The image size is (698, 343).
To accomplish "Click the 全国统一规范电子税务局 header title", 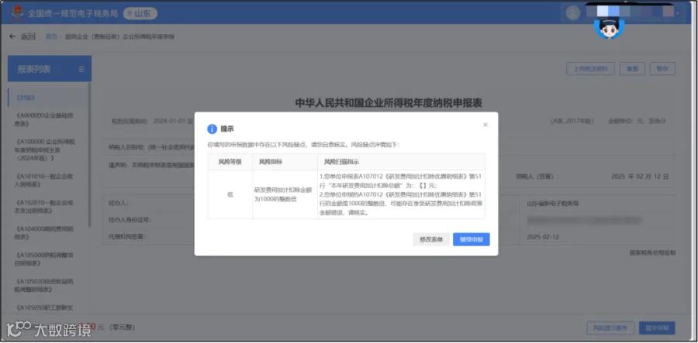I will [x=73, y=13].
